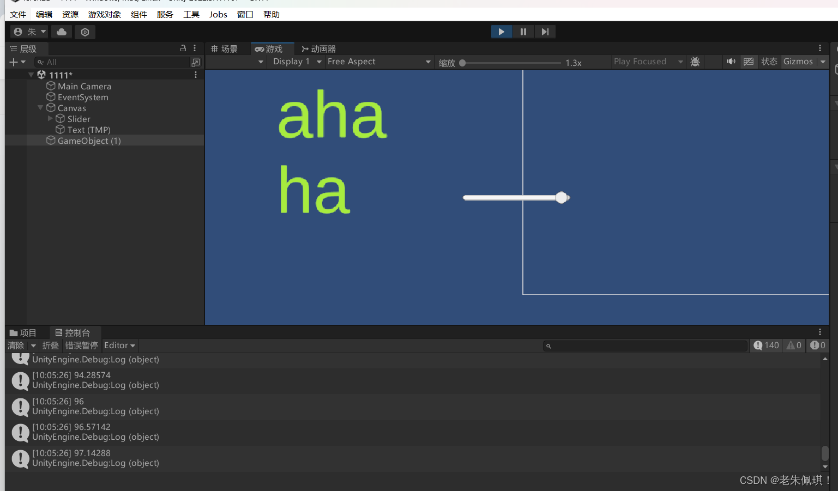The image size is (838, 491).
Task: Open the version control icon button
Action: click(85, 32)
